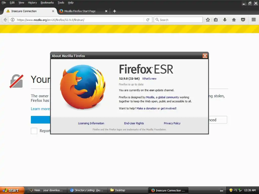Viewport: 259px width, 194px height.
Task: Click the Learn more link on the page
Action: click(40, 109)
